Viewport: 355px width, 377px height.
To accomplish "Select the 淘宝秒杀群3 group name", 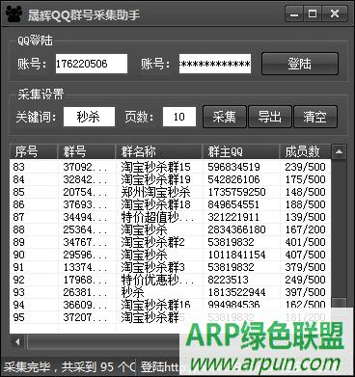I will [x=152, y=267].
